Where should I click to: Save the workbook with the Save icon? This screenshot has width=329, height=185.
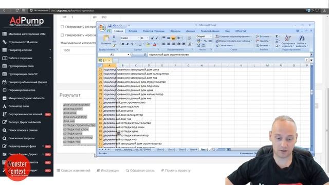(x=109, y=26)
